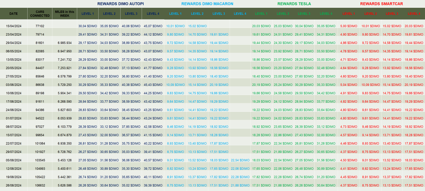Viewport: 425px width, 191px height.
Task: Select miles value 6.985.934
Action: click(x=64, y=43)
